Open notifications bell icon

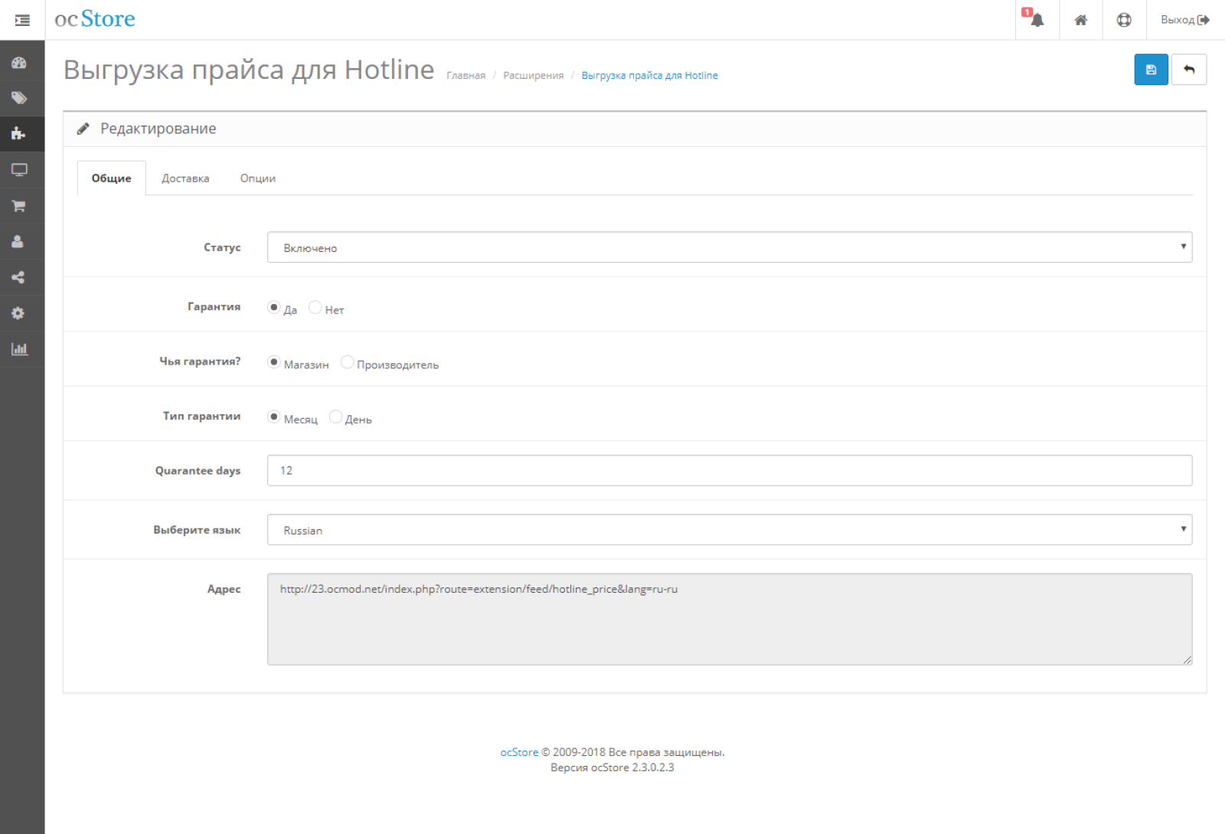pos(1037,20)
